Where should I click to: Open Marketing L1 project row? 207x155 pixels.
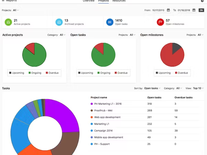click(x=146, y=124)
